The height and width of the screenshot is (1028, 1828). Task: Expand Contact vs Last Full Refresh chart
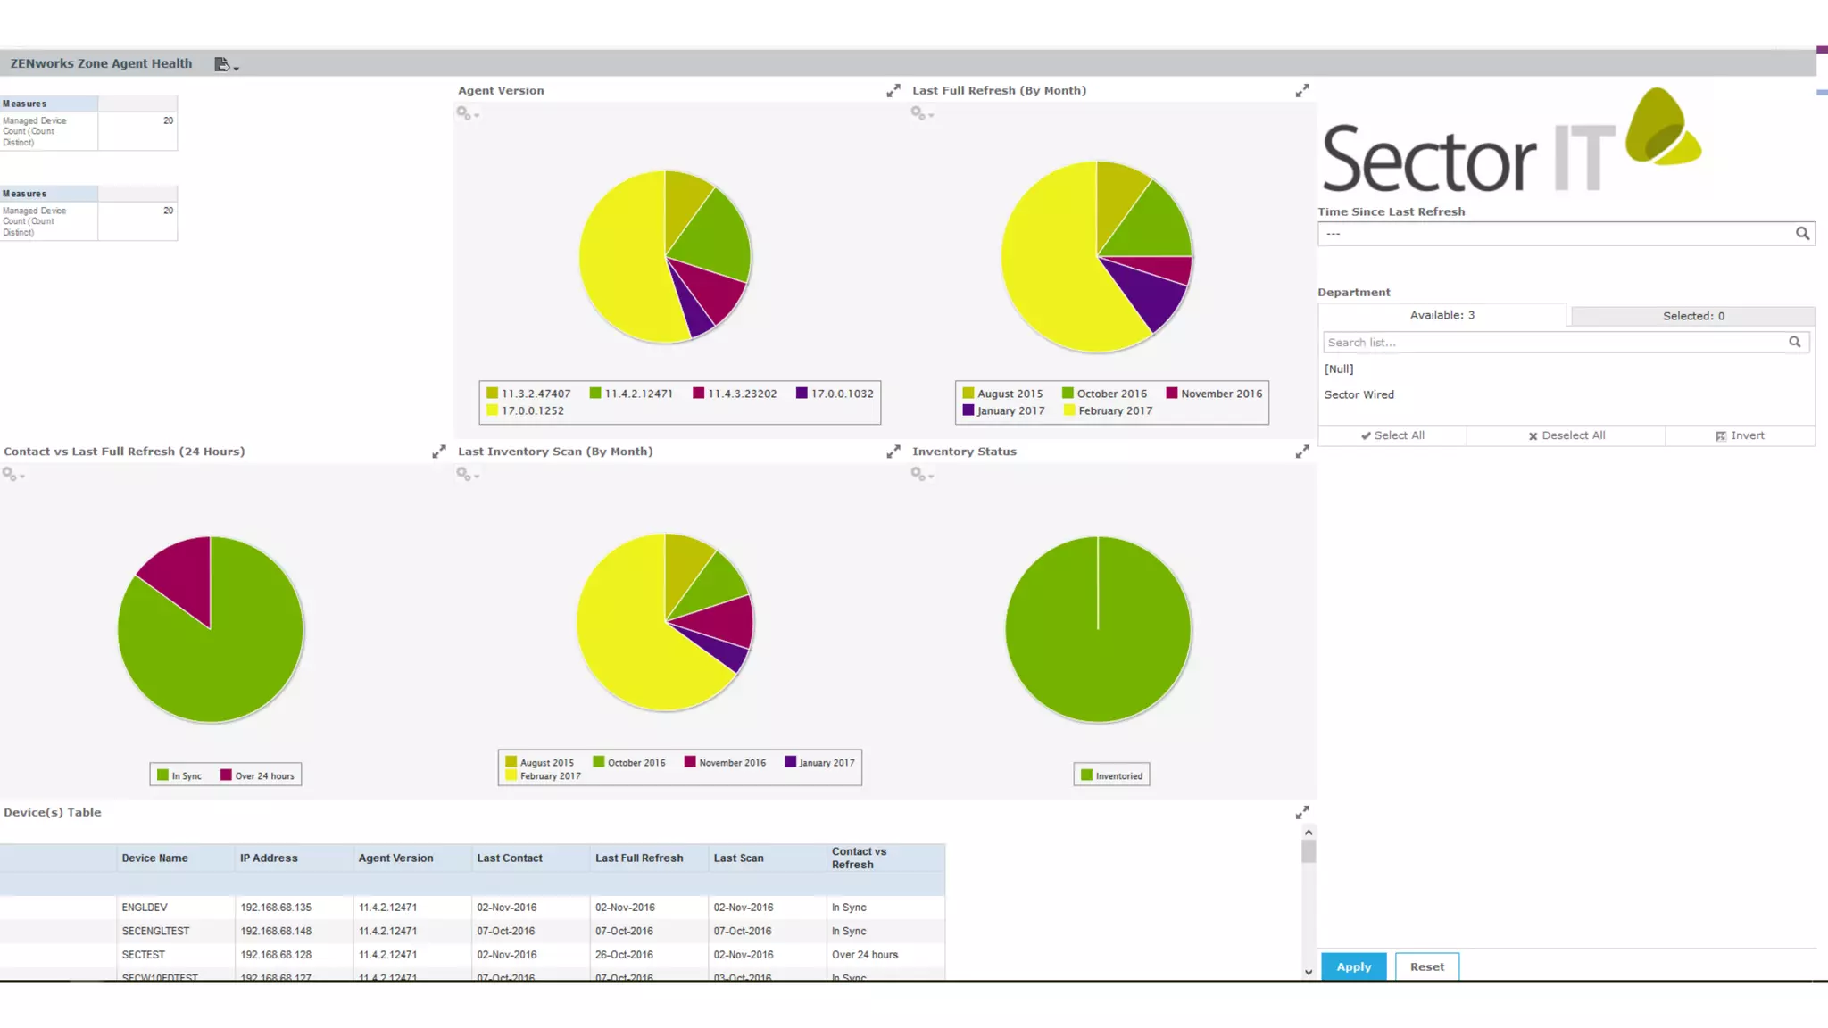438,452
